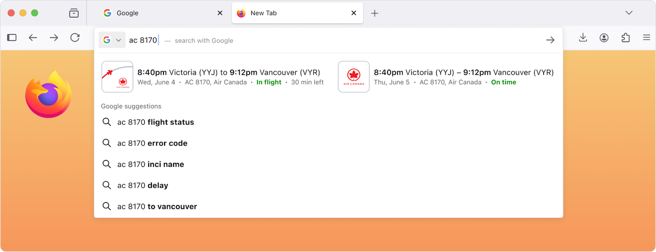Click the 'On time' status text
The height and width of the screenshot is (252, 656).
click(503, 82)
